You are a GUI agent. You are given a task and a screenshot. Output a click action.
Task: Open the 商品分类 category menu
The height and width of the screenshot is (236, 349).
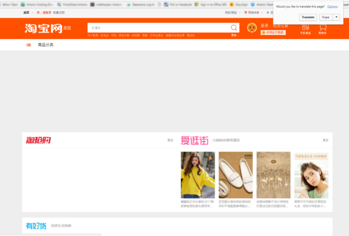[x=45, y=45]
